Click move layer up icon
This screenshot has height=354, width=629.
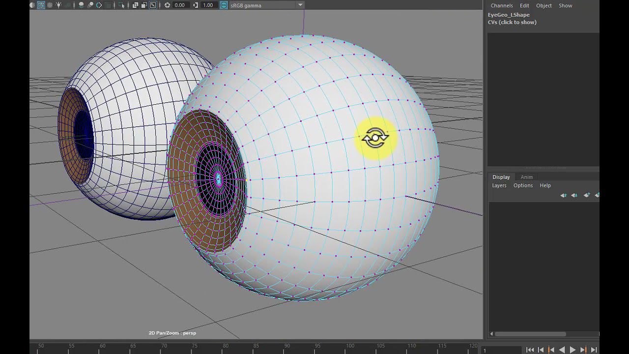[x=564, y=195]
